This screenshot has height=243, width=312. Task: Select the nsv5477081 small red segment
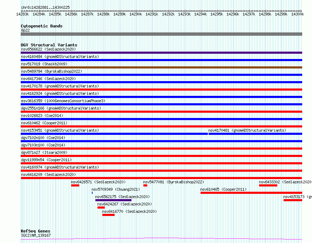click(x=145, y=185)
